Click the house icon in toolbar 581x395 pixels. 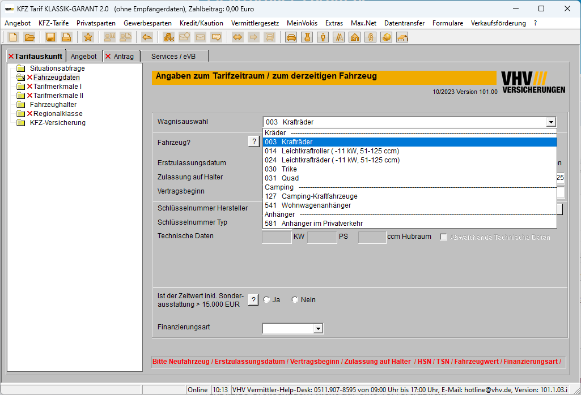click(355, 37)
